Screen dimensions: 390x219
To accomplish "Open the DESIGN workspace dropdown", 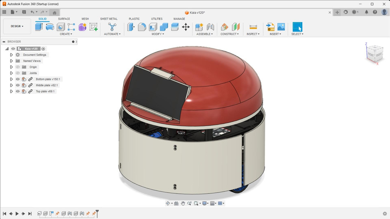I will pos(17,26).
